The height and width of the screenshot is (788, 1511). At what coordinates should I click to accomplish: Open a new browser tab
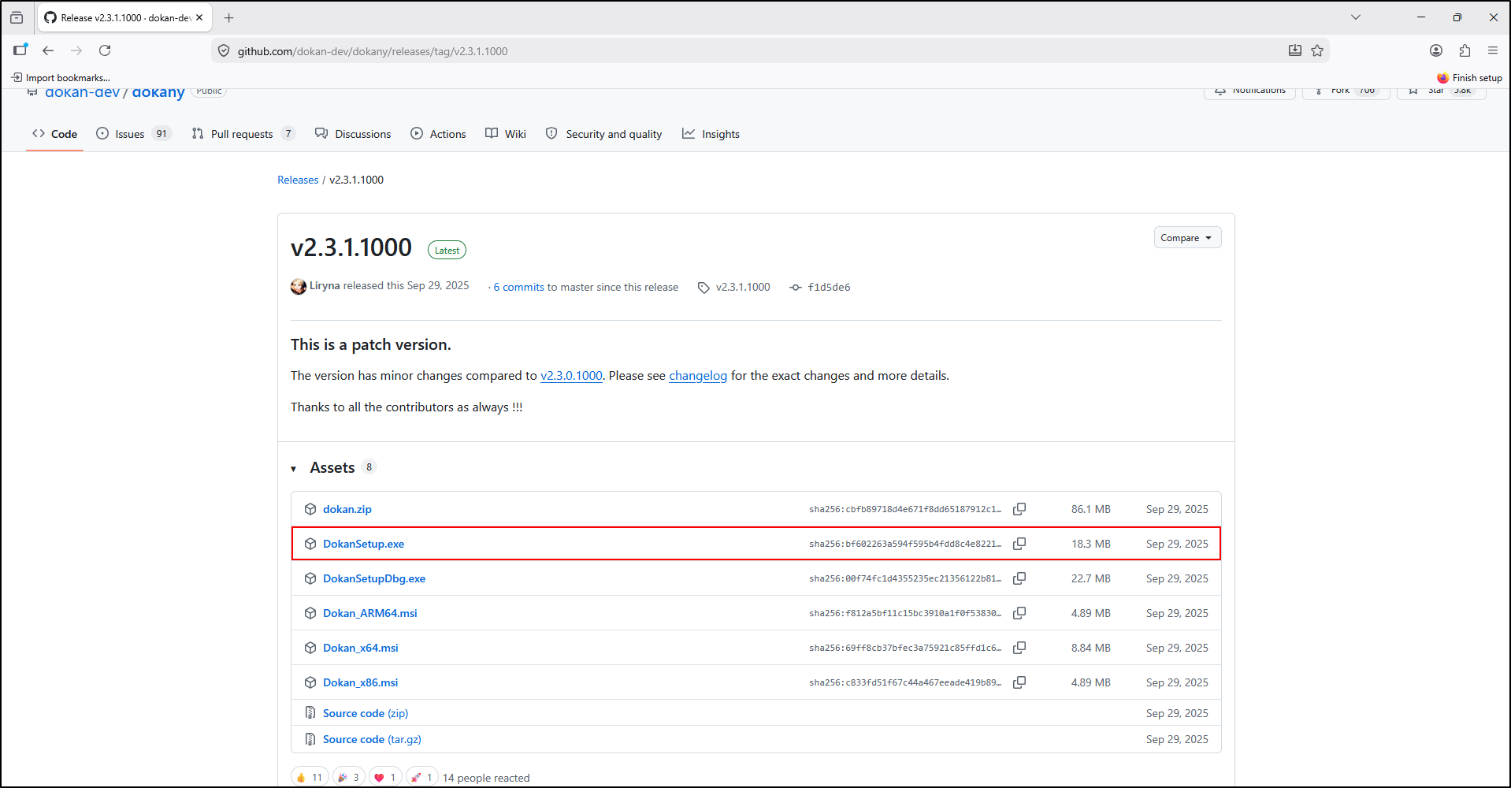[x=228, y=17]
